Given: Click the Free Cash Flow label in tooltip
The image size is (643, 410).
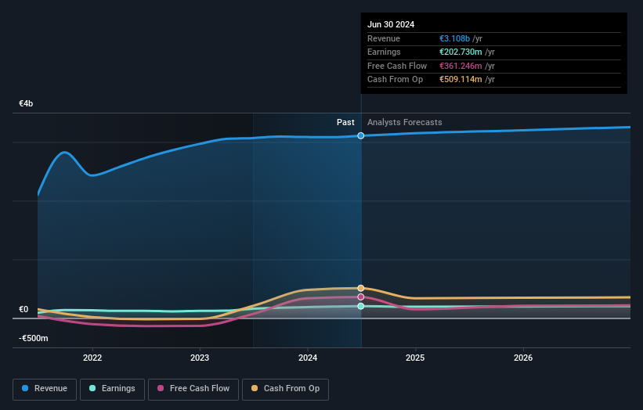Looking at the screenshot, I should click(x=397, y=66).
